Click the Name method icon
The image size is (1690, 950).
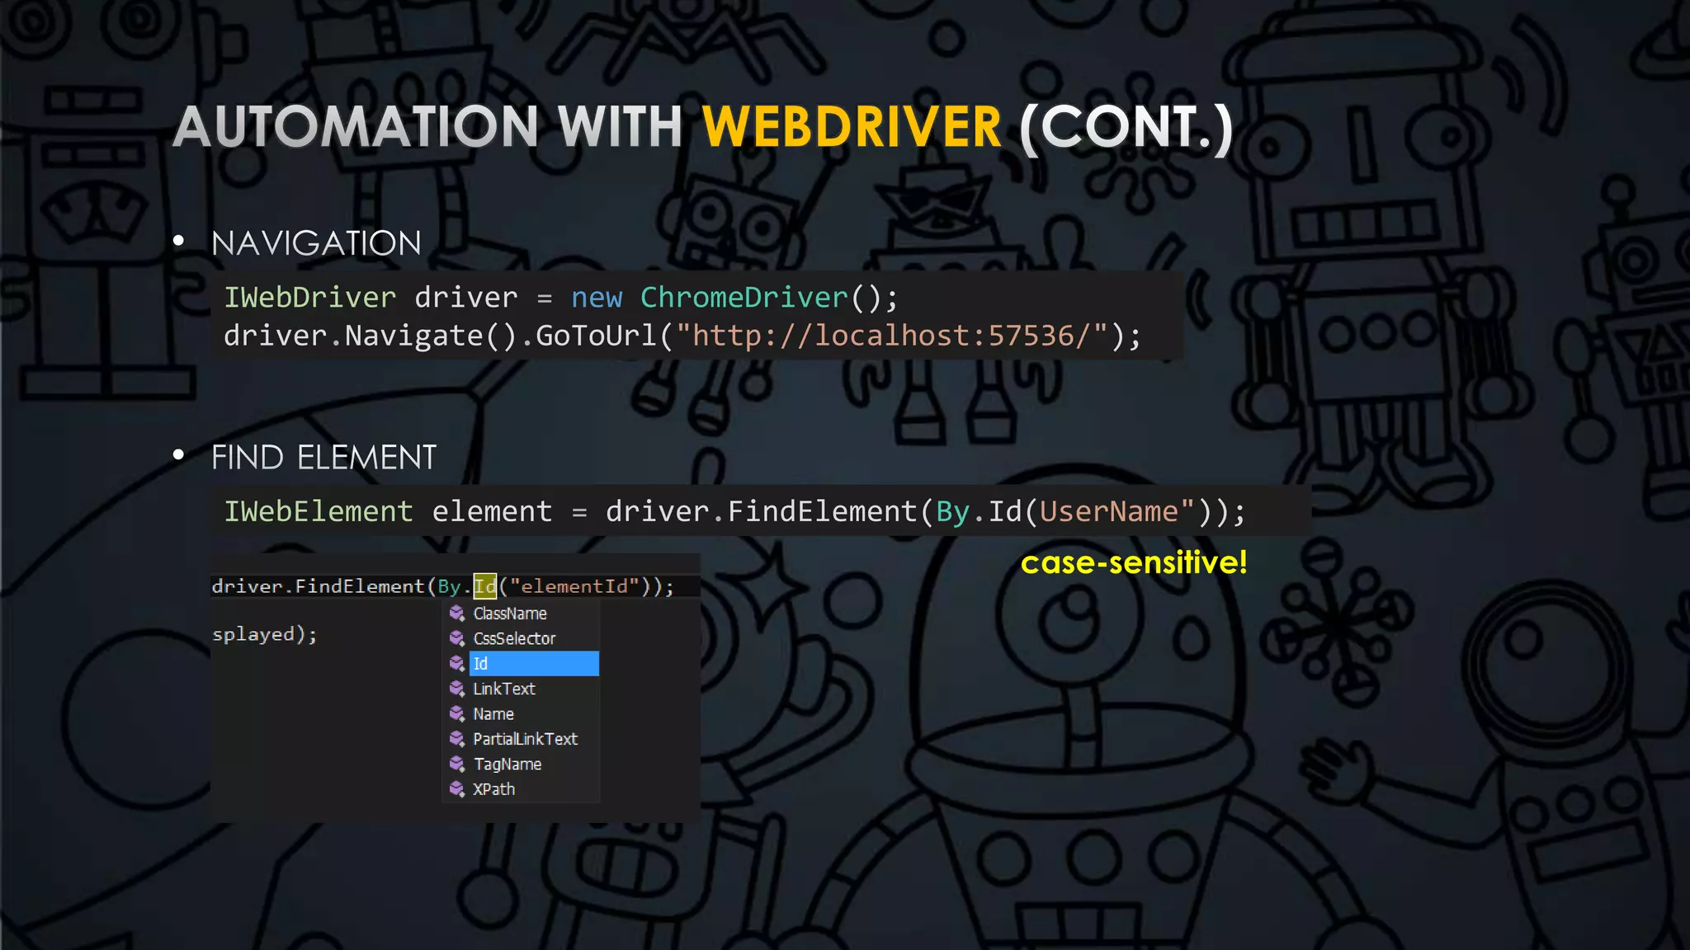pos(456,714)
